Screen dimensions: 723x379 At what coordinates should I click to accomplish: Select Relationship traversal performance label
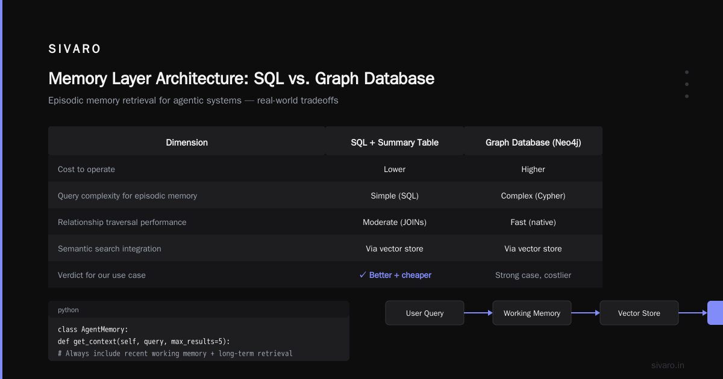click(x=122, y=222)
